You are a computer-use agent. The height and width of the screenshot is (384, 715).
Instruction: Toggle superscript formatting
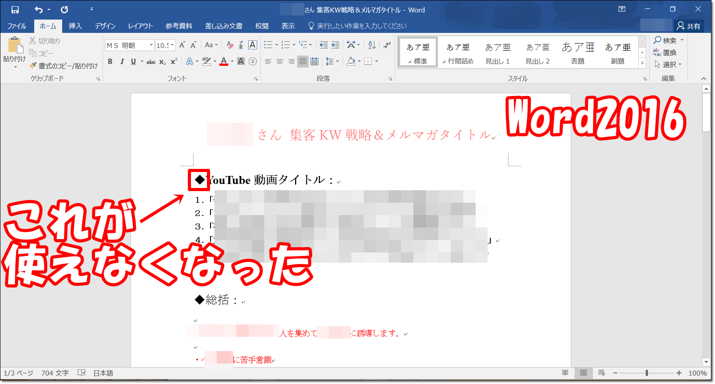174,62
